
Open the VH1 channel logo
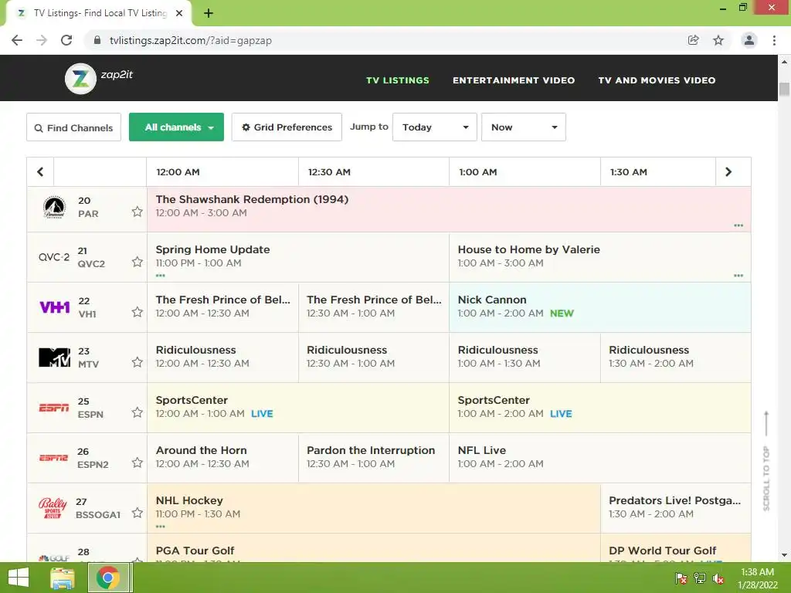(55, 307)
